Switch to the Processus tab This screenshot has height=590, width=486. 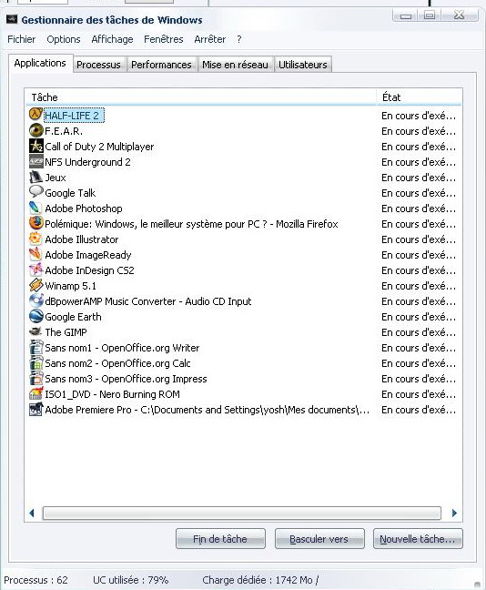pos(98,65)
